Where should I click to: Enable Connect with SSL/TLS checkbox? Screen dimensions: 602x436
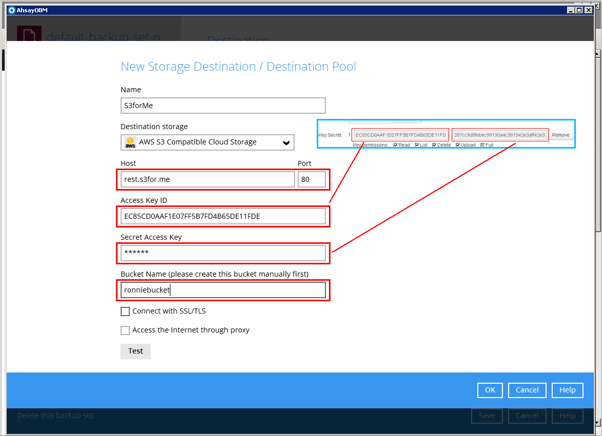(125, 312)
